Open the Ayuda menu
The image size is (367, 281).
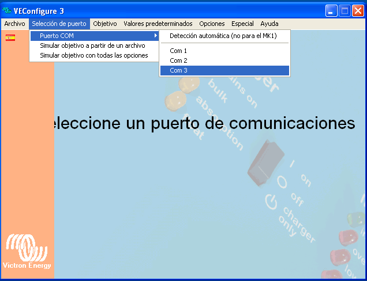(269, 24)
